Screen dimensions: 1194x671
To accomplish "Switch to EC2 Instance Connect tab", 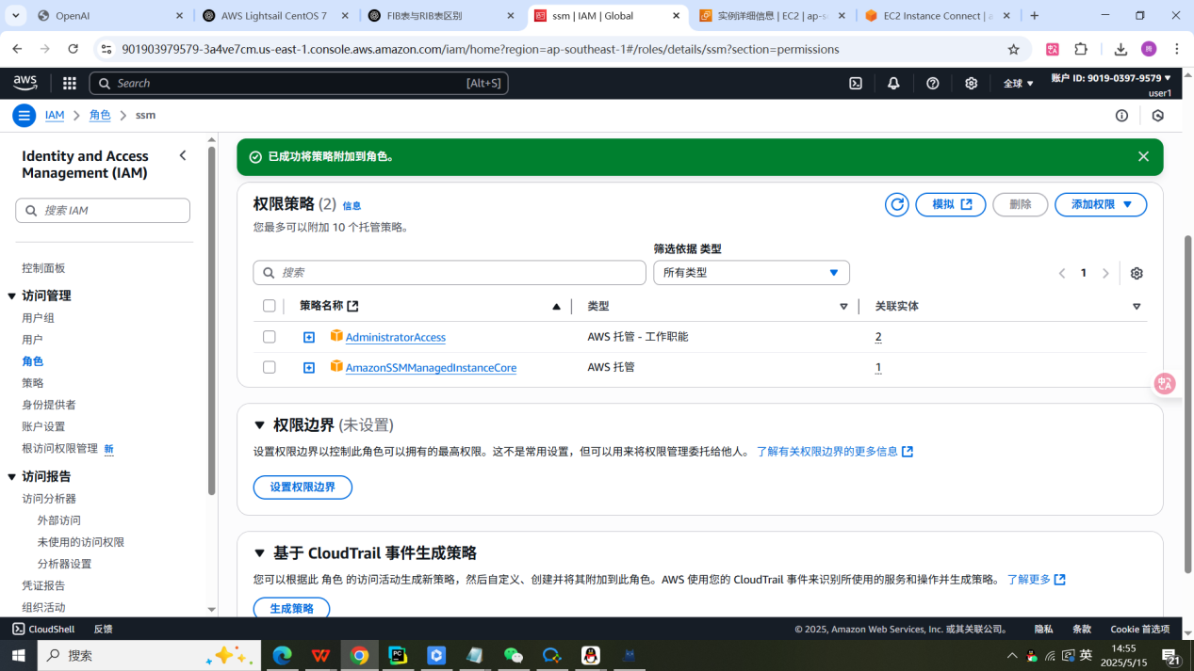I will click(x=938, y=16).
